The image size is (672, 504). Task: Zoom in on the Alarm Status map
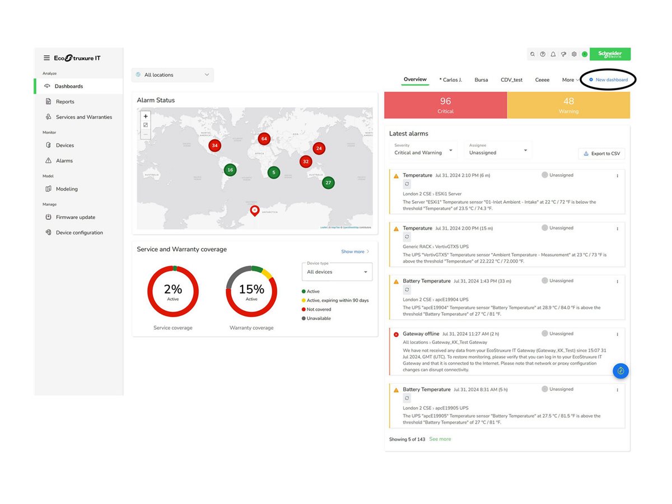[146, 116]
